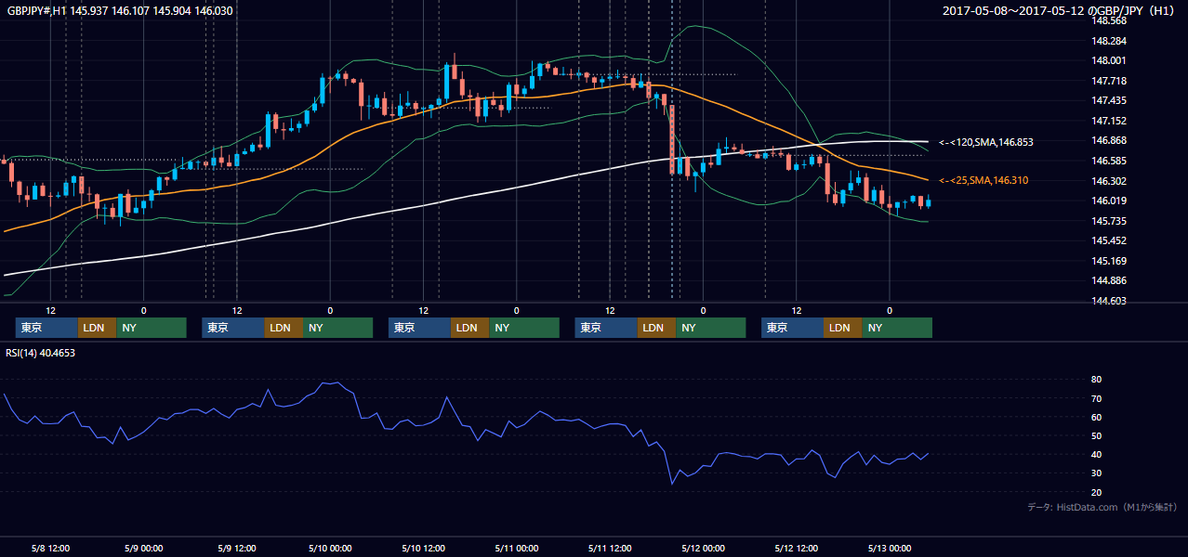Select the 5/11 00:00 date label
Image resolution: width=1188 pixels, height=557 pixels.
[517, 549]
